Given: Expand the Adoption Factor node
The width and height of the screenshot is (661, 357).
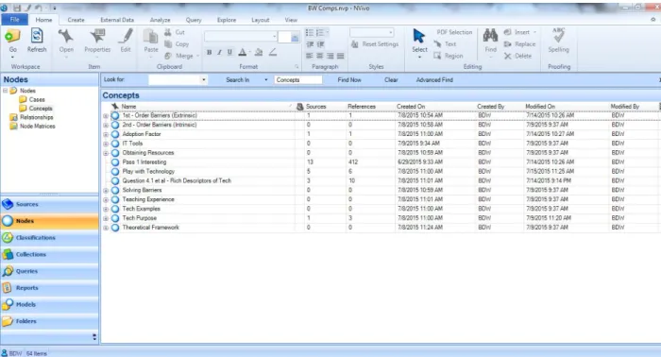Looking at the screenshot, I should click(106, 134).
